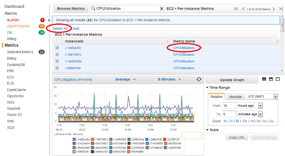Click the Browse Metrics button
Viewport: 285px width, 156px height.
(x=71, y=9)
